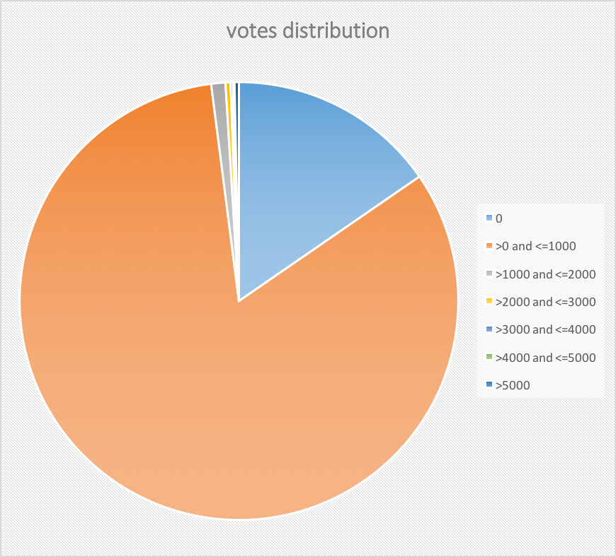Select legend entry ">3000 and <=4000"
The width and height of the screenshot is (616, 557).
[x=546, y=329]
